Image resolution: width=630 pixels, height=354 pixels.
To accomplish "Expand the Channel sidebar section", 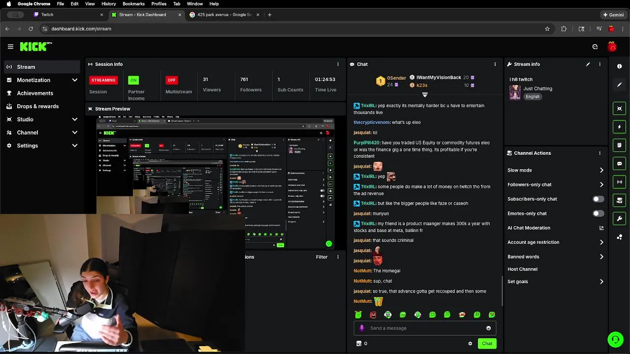I will point(75,133).
